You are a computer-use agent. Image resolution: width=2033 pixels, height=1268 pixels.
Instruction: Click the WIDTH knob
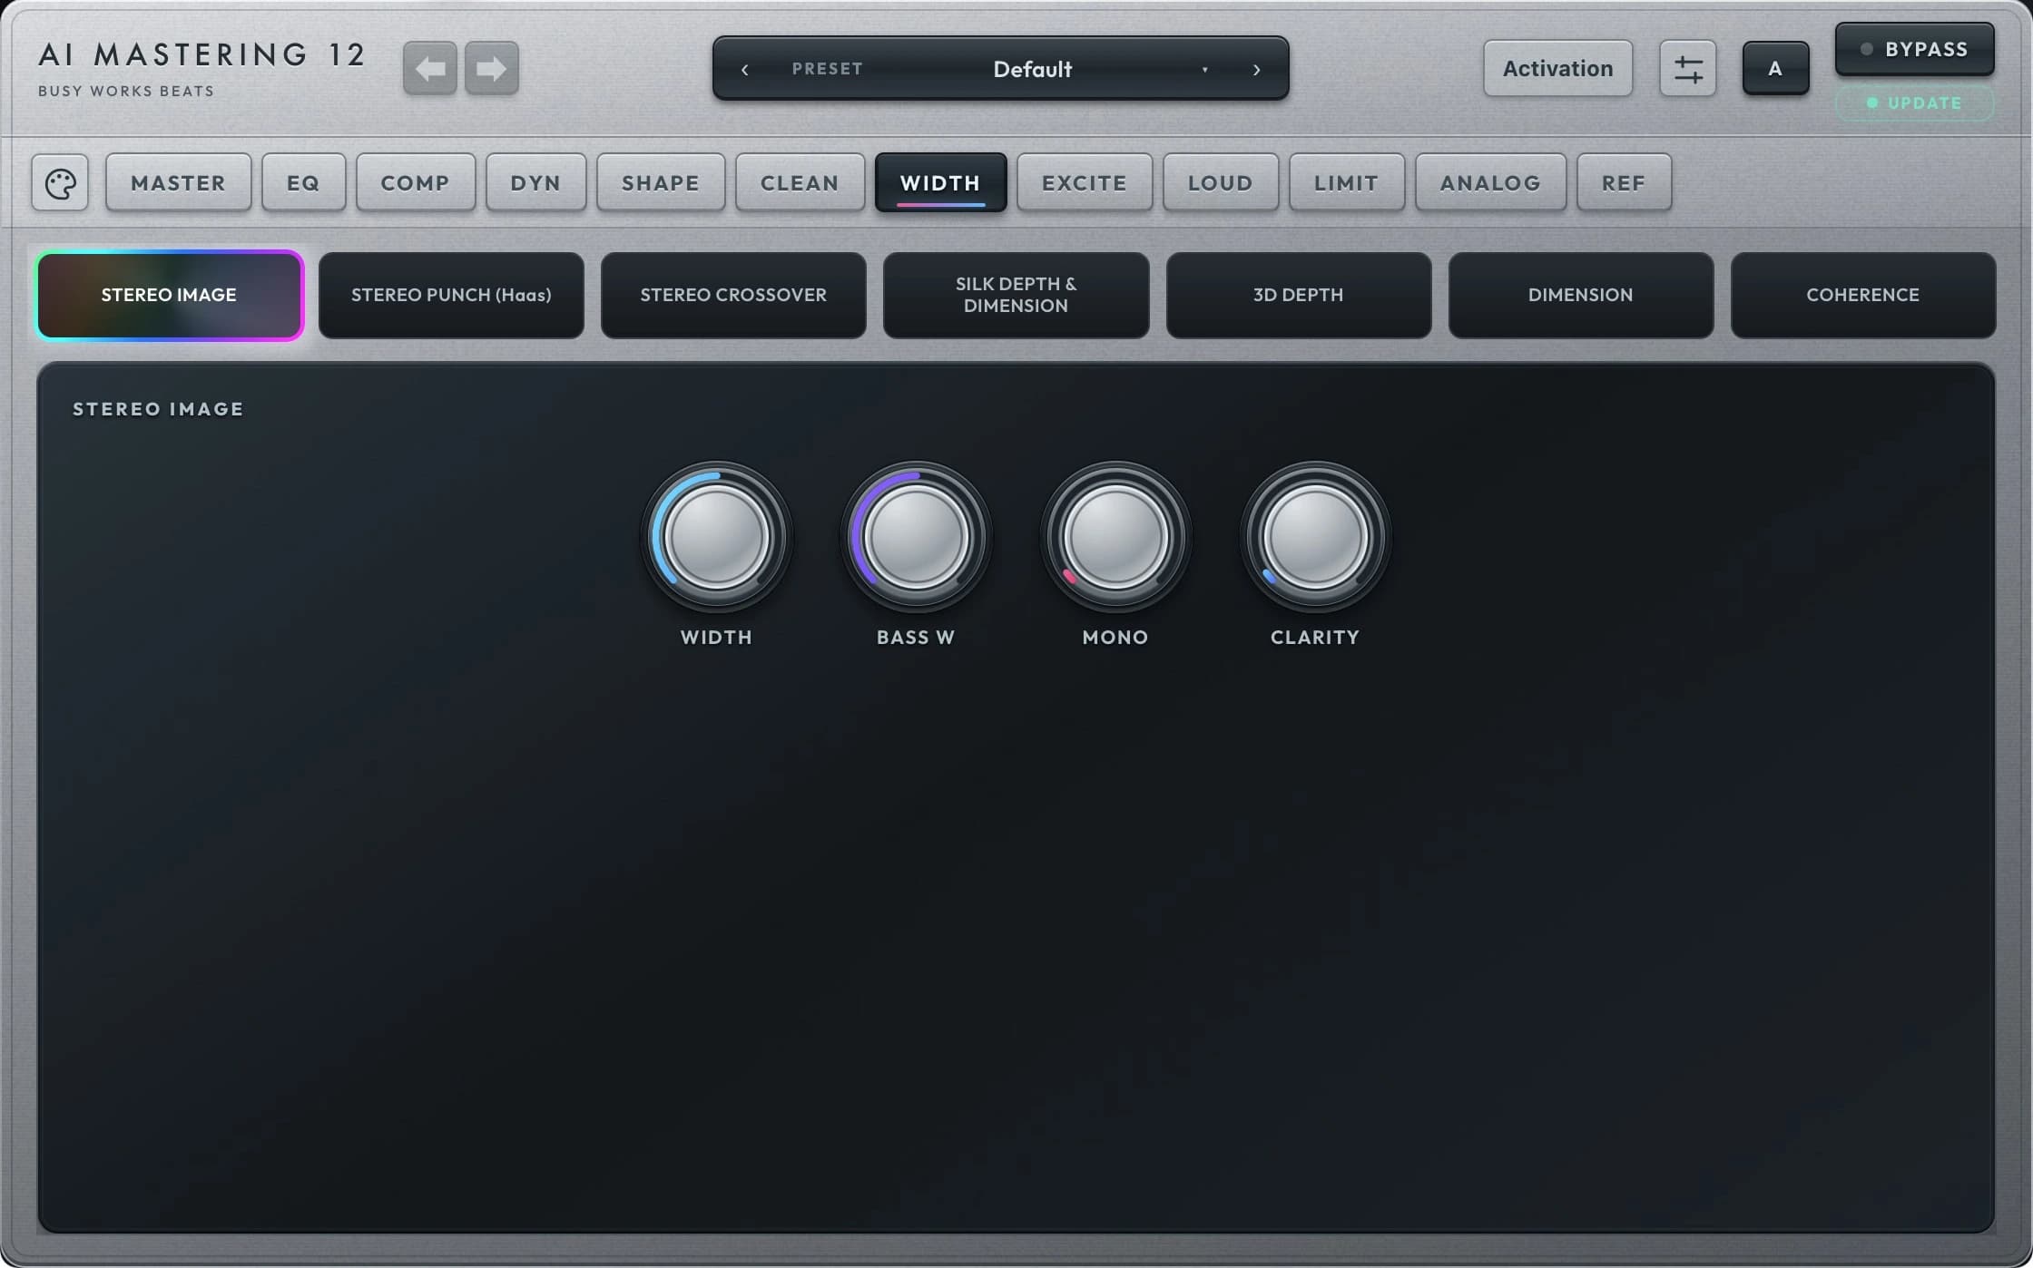[716, 537]
